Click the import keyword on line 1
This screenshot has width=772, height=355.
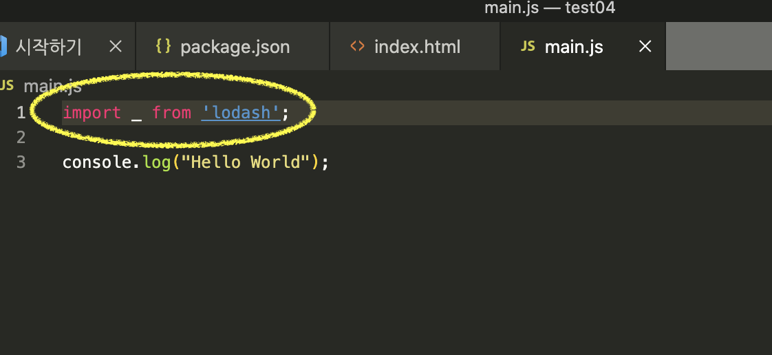(x=92, y=113)
